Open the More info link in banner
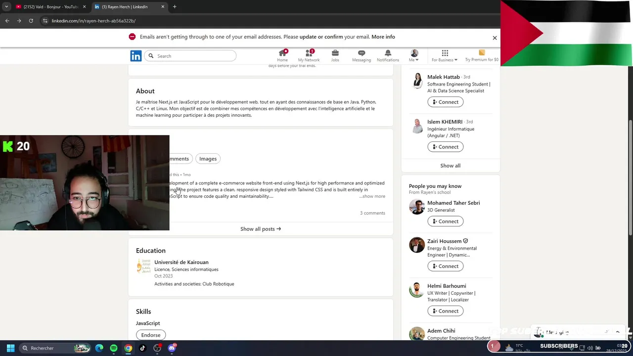Viewport: 633px width, 356px height. (383, 37)
